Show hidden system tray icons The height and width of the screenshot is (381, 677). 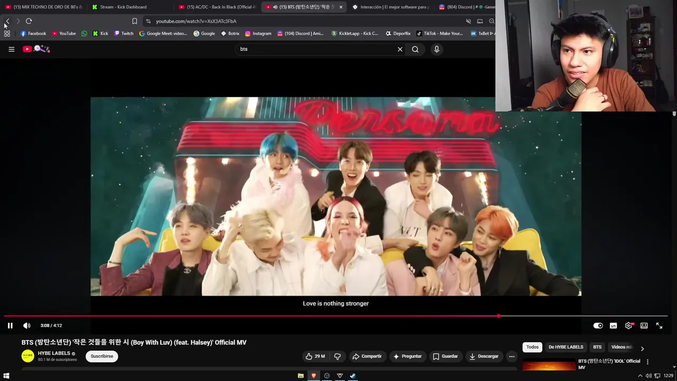(640, 376)
